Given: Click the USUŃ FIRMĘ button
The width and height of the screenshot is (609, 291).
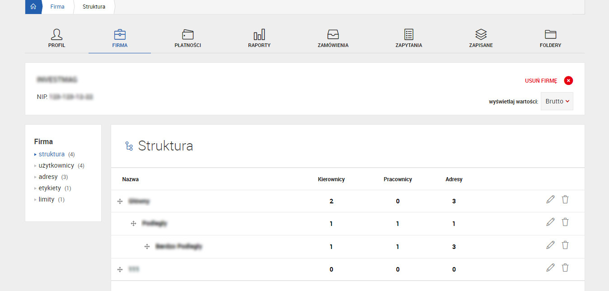Looking at the screenshot, I should point(541,80).
